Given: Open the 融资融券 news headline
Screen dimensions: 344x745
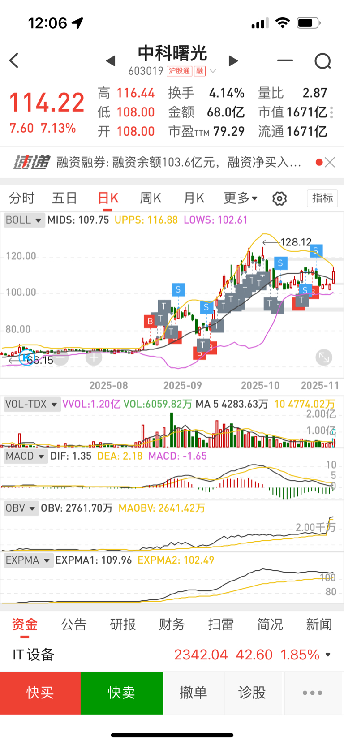Looking at the screenshot, I should pyautogui.click(x=178, y=162).
